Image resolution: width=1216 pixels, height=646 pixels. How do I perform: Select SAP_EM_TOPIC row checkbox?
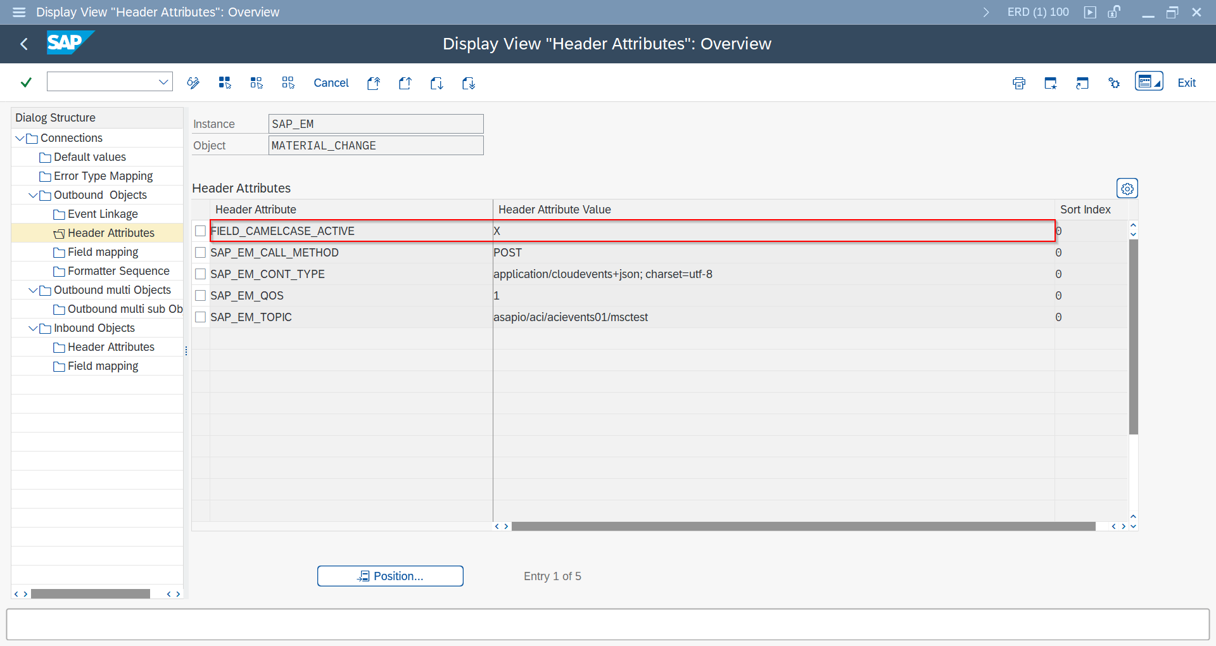click(200, 317)
